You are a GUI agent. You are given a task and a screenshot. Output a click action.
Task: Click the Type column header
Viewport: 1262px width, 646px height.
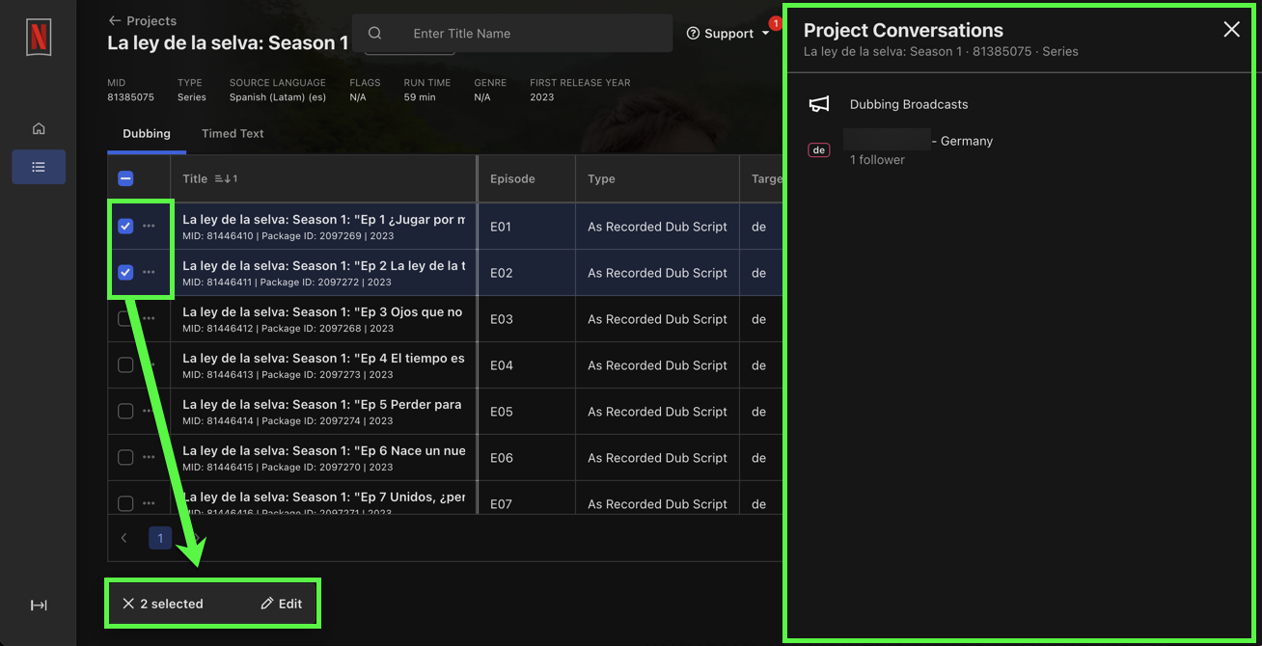(x=601, y=178)
